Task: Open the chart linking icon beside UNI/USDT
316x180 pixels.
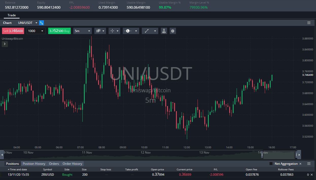Action: 42,23
